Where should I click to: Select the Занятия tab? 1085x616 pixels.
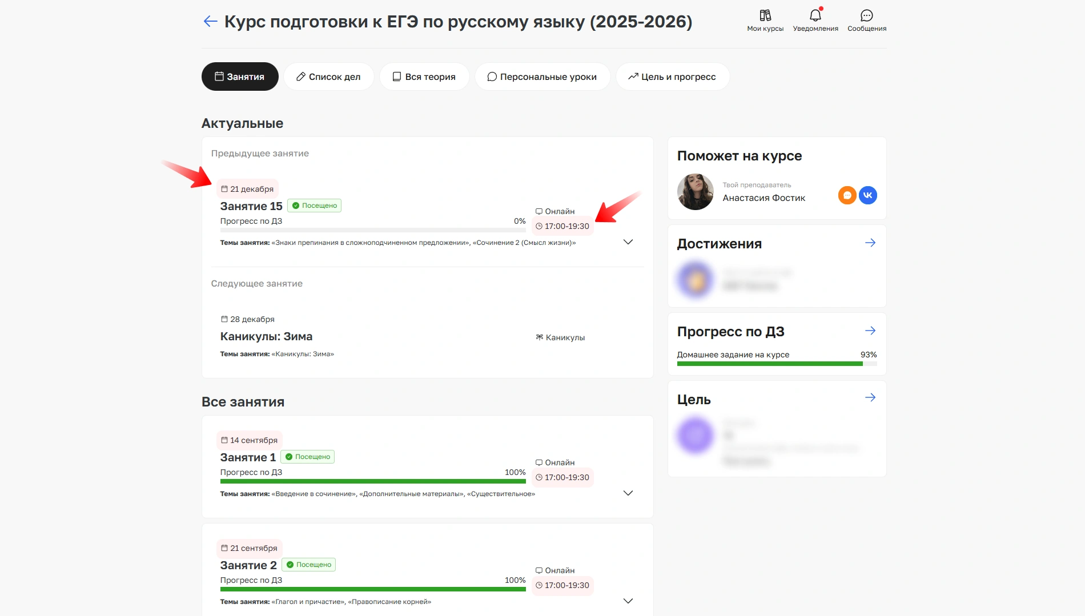(x=240, y=77)
